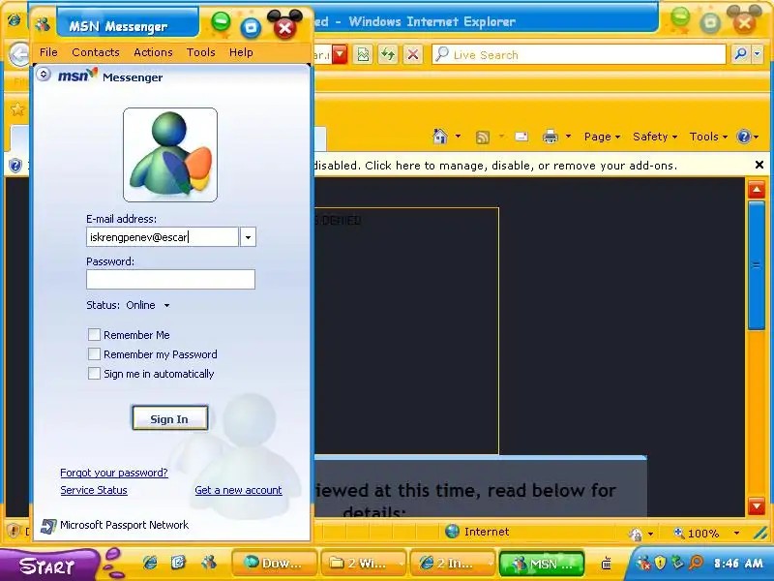Open the Safety menu in Internet Explorer

click(x=655, y=137)
